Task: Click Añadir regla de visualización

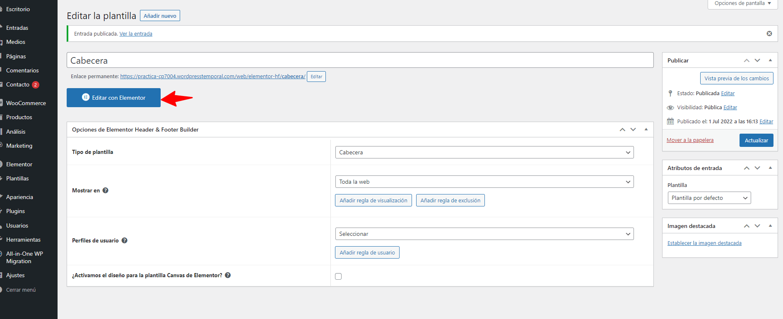Action: [373, 200]
